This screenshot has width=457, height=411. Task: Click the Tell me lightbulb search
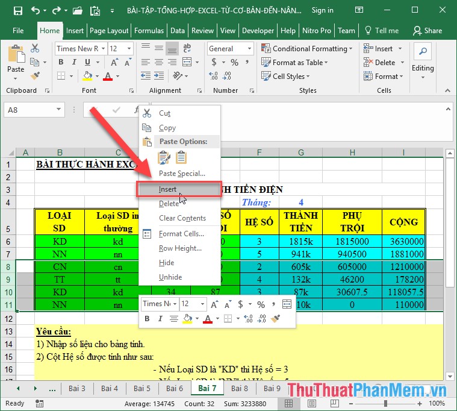tap(382, 31)
